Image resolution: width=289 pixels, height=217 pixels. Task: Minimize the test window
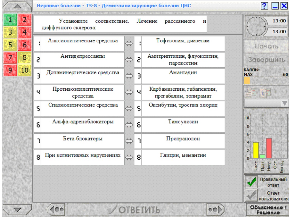point(275,6)
